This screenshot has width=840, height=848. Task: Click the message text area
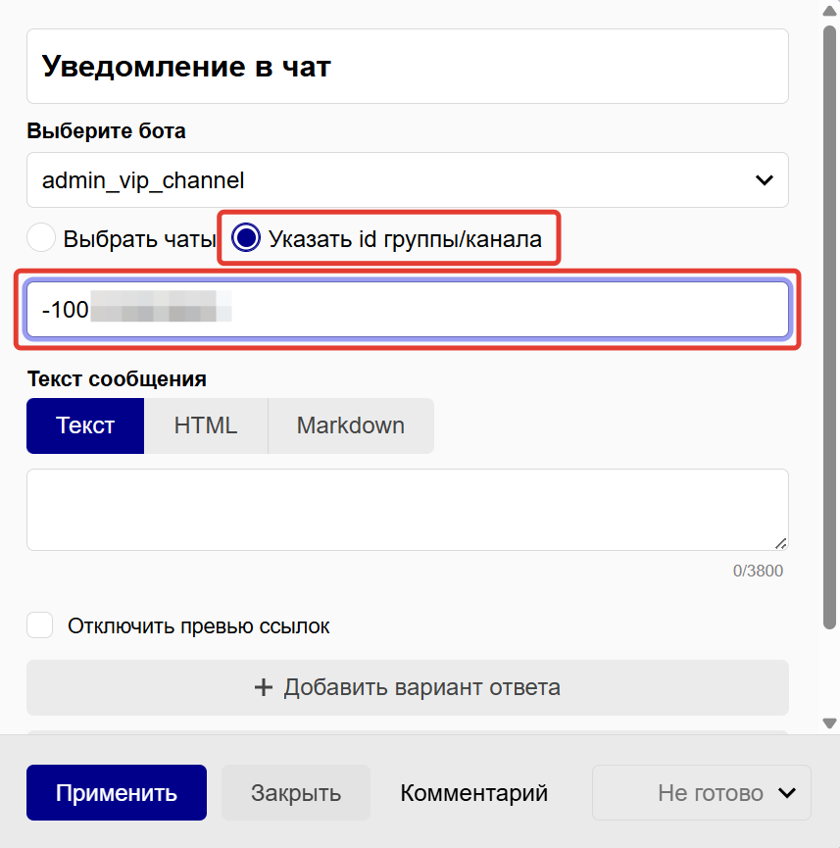(x=407, y=508)
